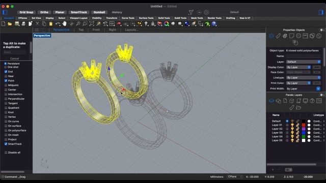Toggle the right sidebar panel icon
Screen dimensions: 326x183
tap(321, 12)
